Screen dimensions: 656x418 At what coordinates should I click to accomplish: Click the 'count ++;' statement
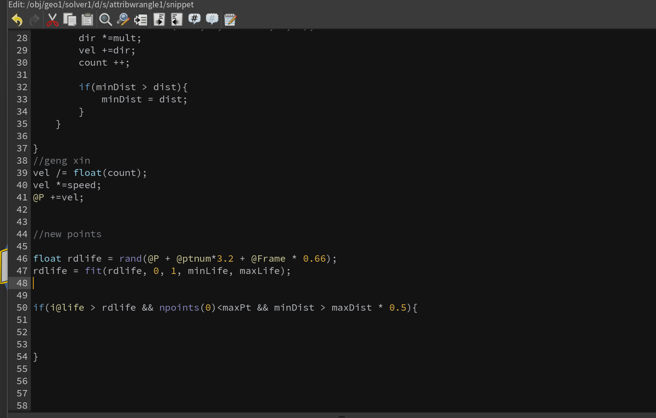click(104, 62)
